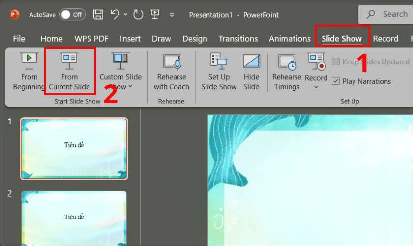Open the File menu
413x246 pixels.
click(19, 39)
